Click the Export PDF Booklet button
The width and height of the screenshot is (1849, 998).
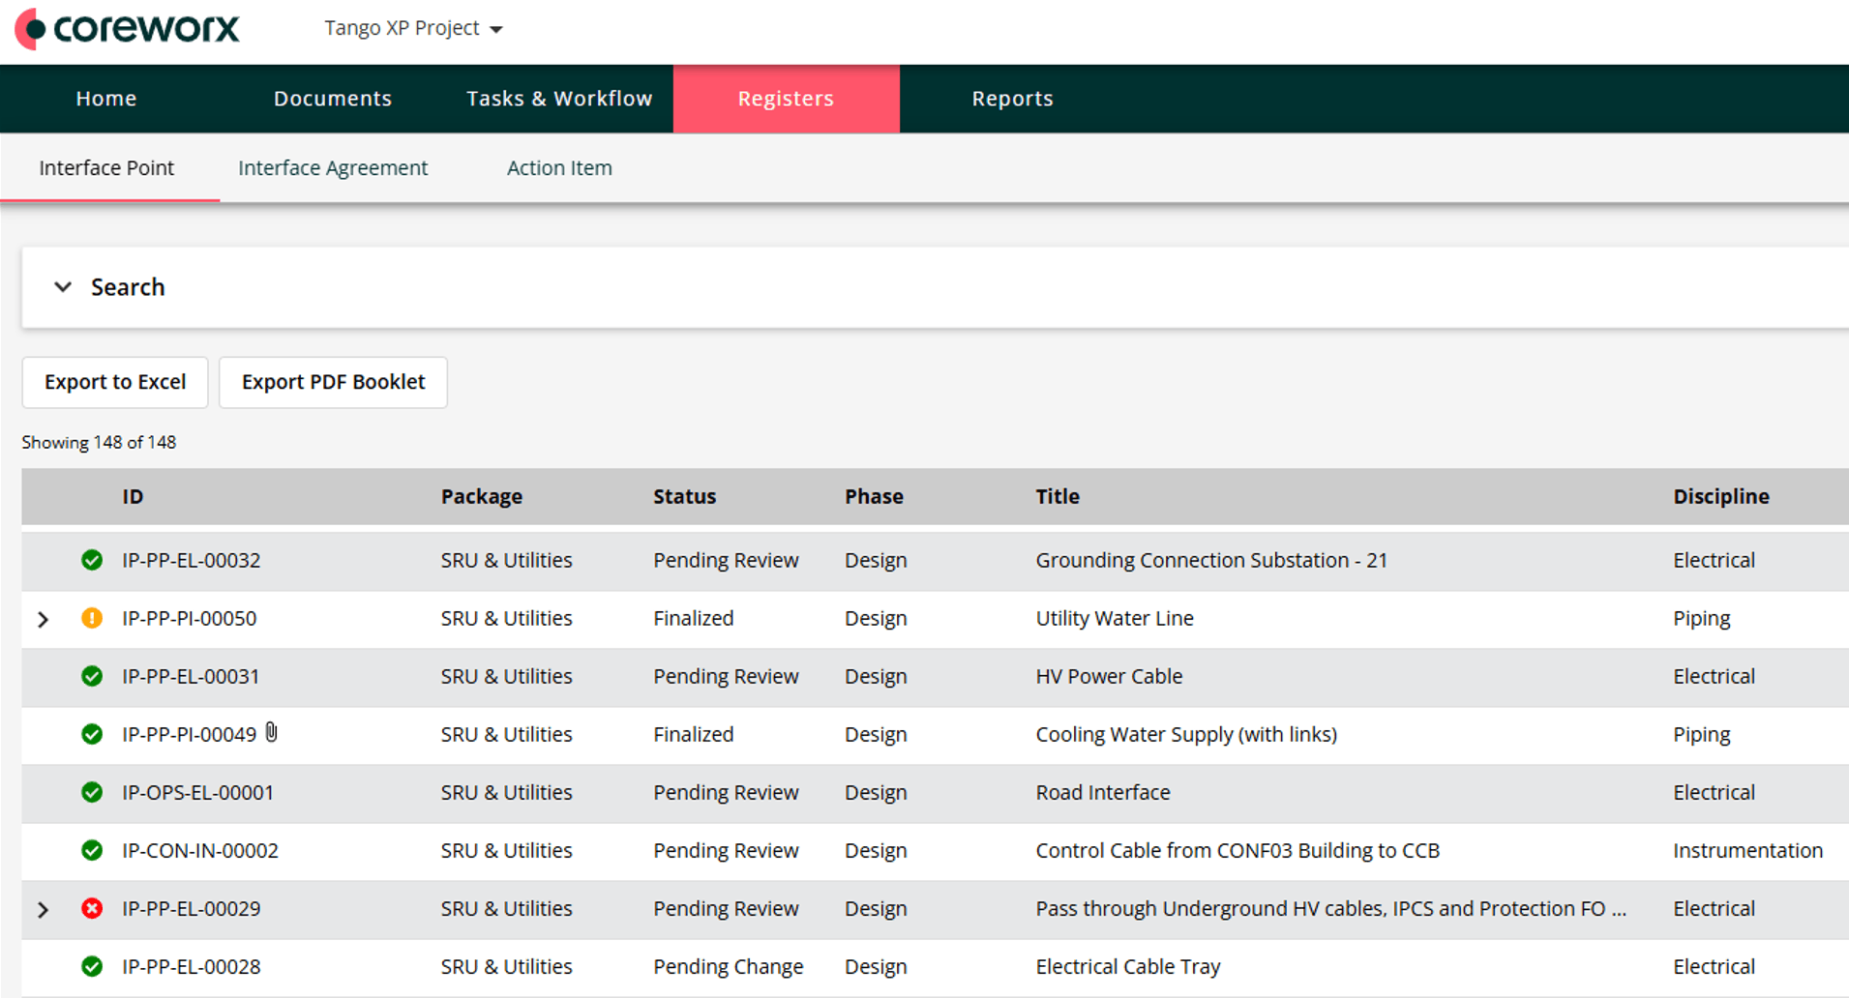pos(333,382)
